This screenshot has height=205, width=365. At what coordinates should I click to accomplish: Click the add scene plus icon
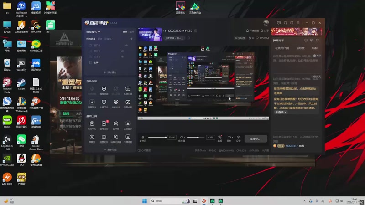tap(131, 39)
